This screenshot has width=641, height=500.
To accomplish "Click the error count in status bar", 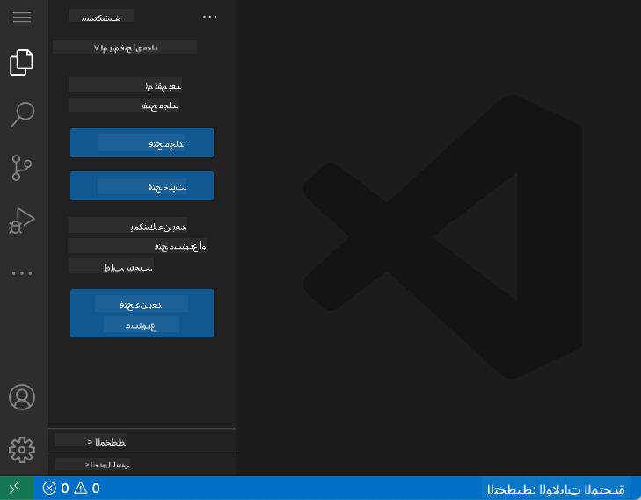I will click(56, 489).
